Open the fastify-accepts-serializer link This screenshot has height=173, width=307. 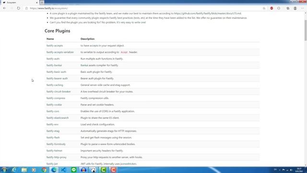60,52
